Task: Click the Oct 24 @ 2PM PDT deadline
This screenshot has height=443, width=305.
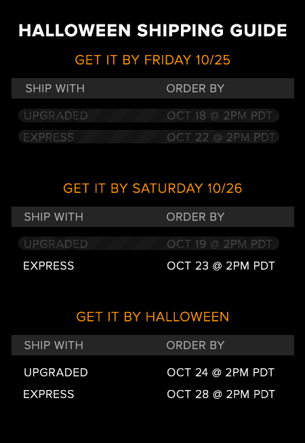Action: click(x=220, y=372)
